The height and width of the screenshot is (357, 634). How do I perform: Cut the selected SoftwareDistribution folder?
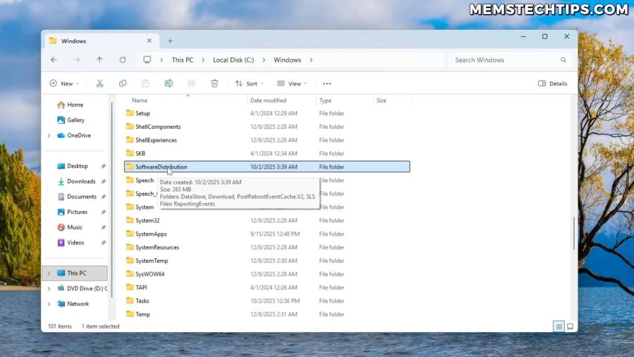[x=100, y=83]
